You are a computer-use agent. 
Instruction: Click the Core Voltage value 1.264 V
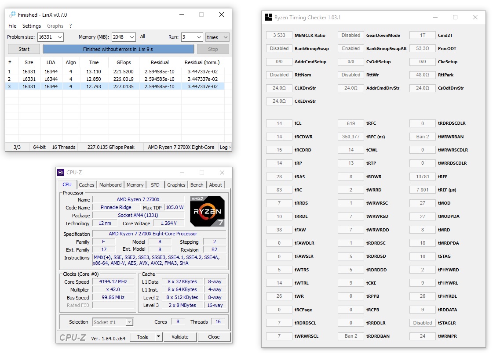pos(169,223)
